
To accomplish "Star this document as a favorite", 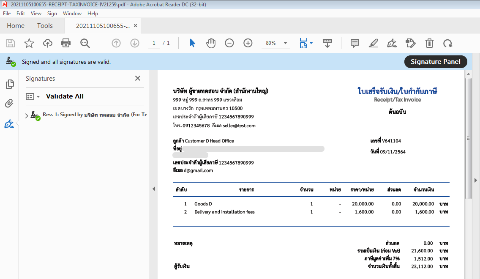I will (29, 43).
